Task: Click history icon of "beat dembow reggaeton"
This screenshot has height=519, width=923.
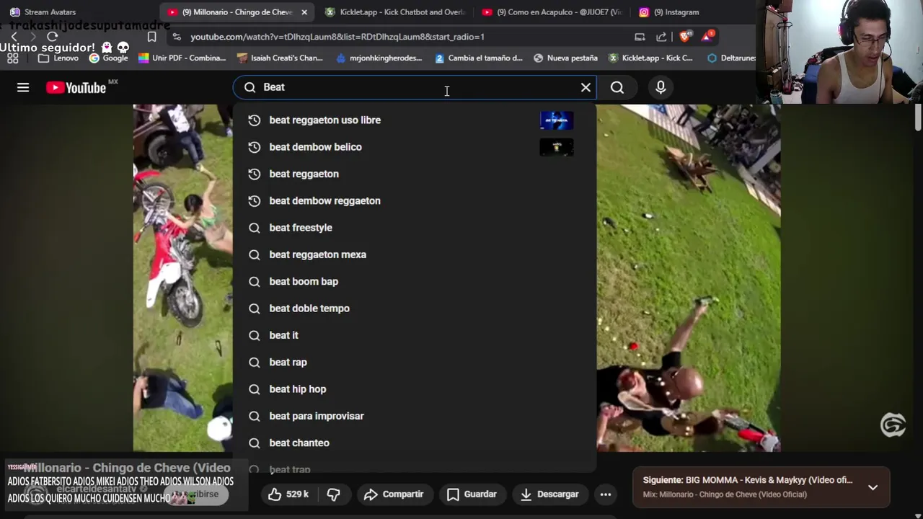Action: [x=254, y=200]
